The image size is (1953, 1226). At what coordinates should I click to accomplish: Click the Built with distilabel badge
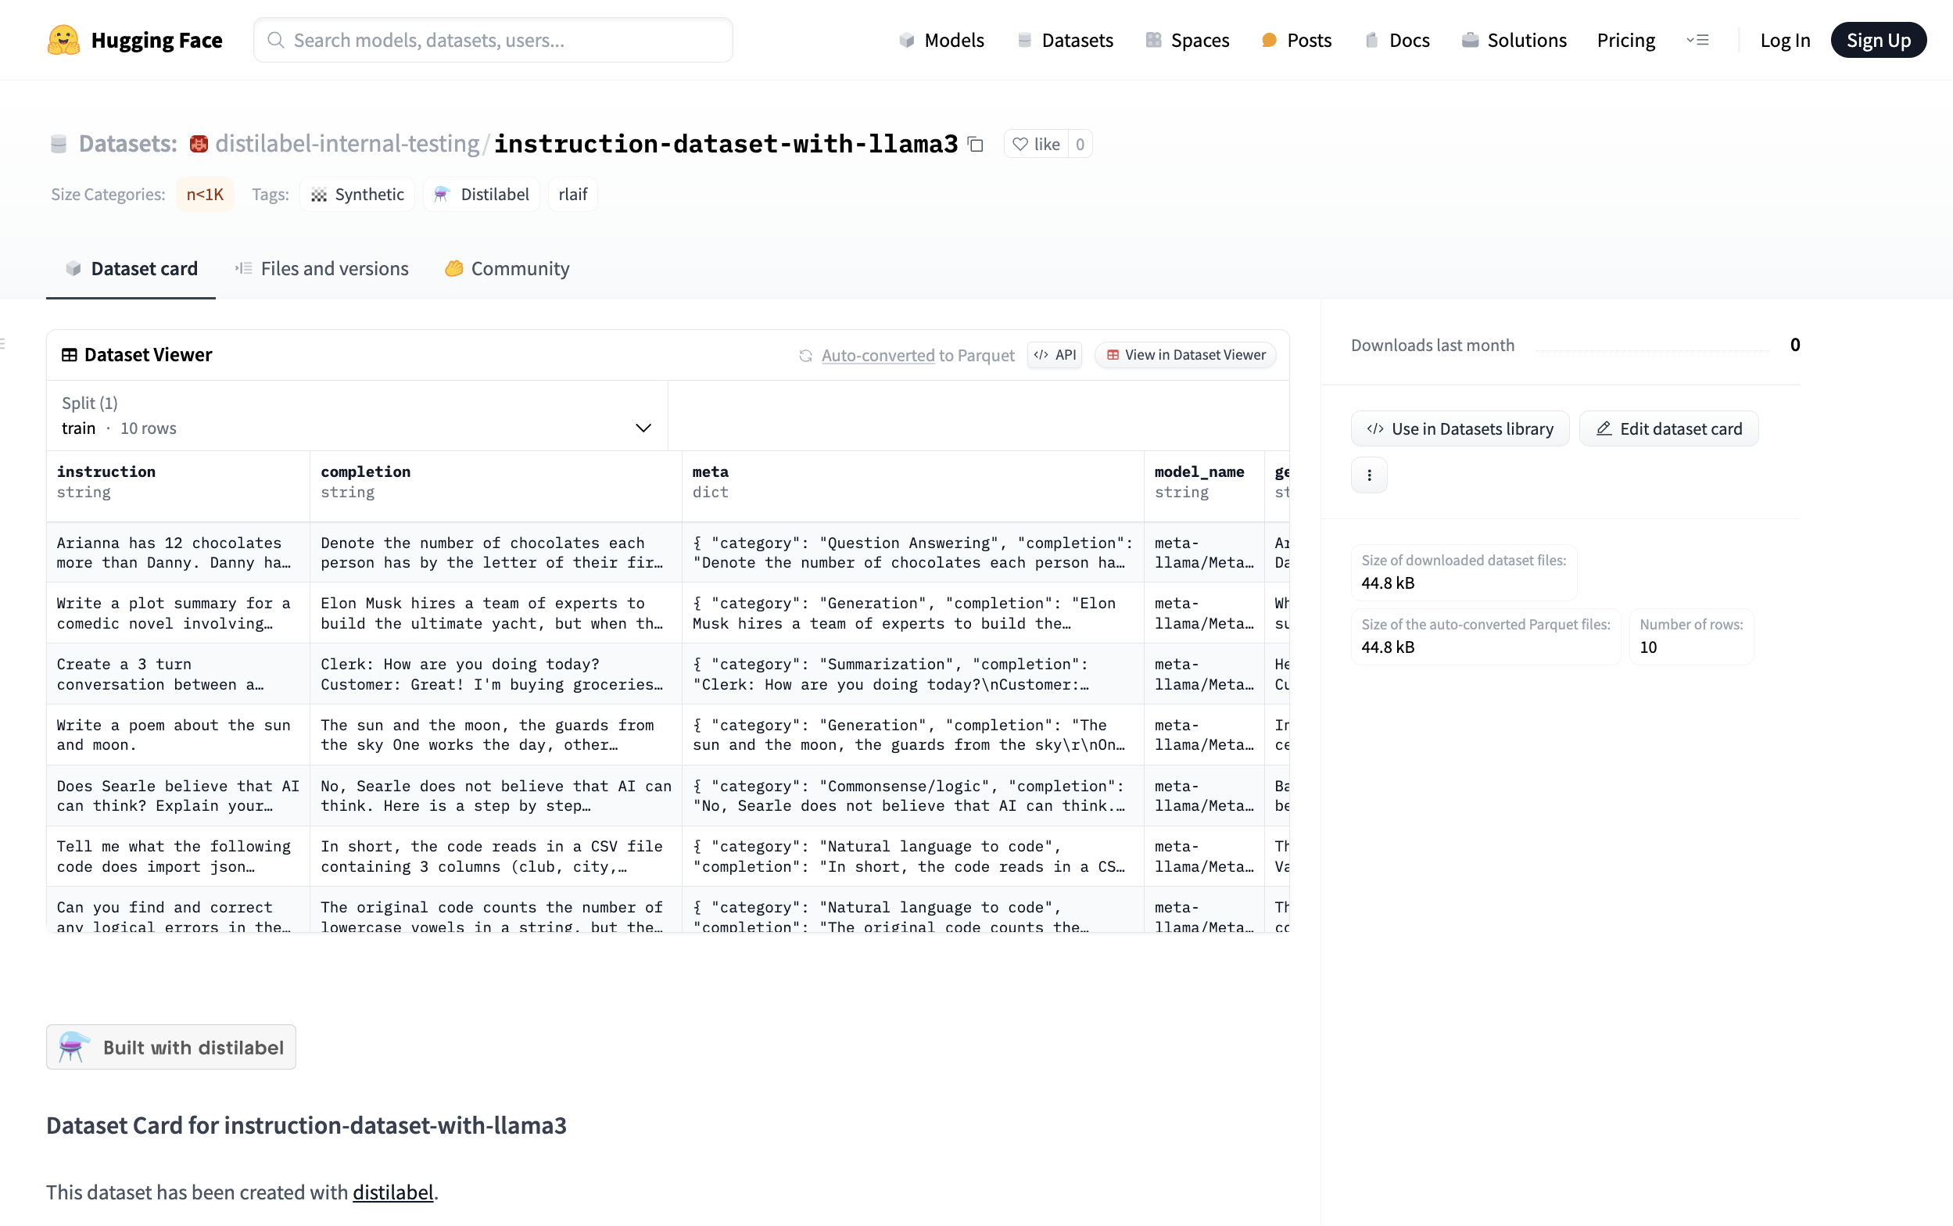[x=171, y=1047]
